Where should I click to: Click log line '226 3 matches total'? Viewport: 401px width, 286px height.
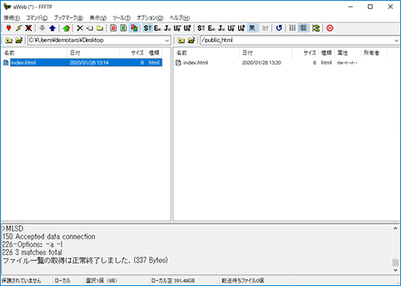(x=32, y=252)
